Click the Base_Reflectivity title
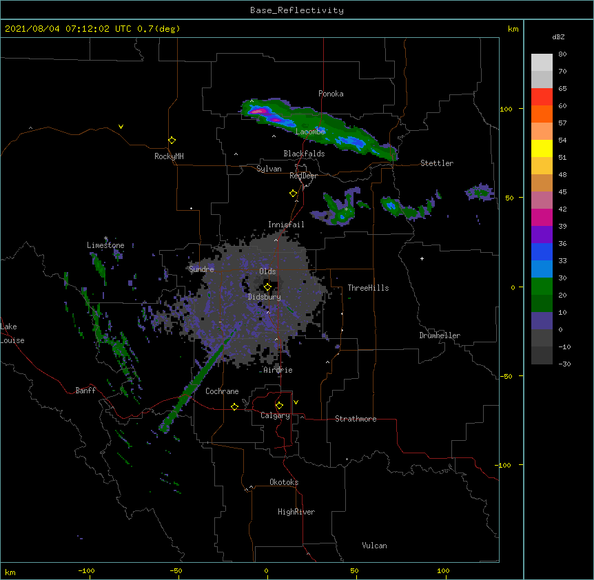Viewport: 594px width, 580px height. (x=297, y=10)
